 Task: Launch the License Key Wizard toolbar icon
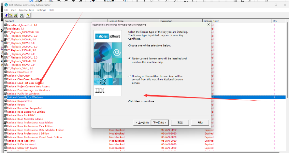7,15
